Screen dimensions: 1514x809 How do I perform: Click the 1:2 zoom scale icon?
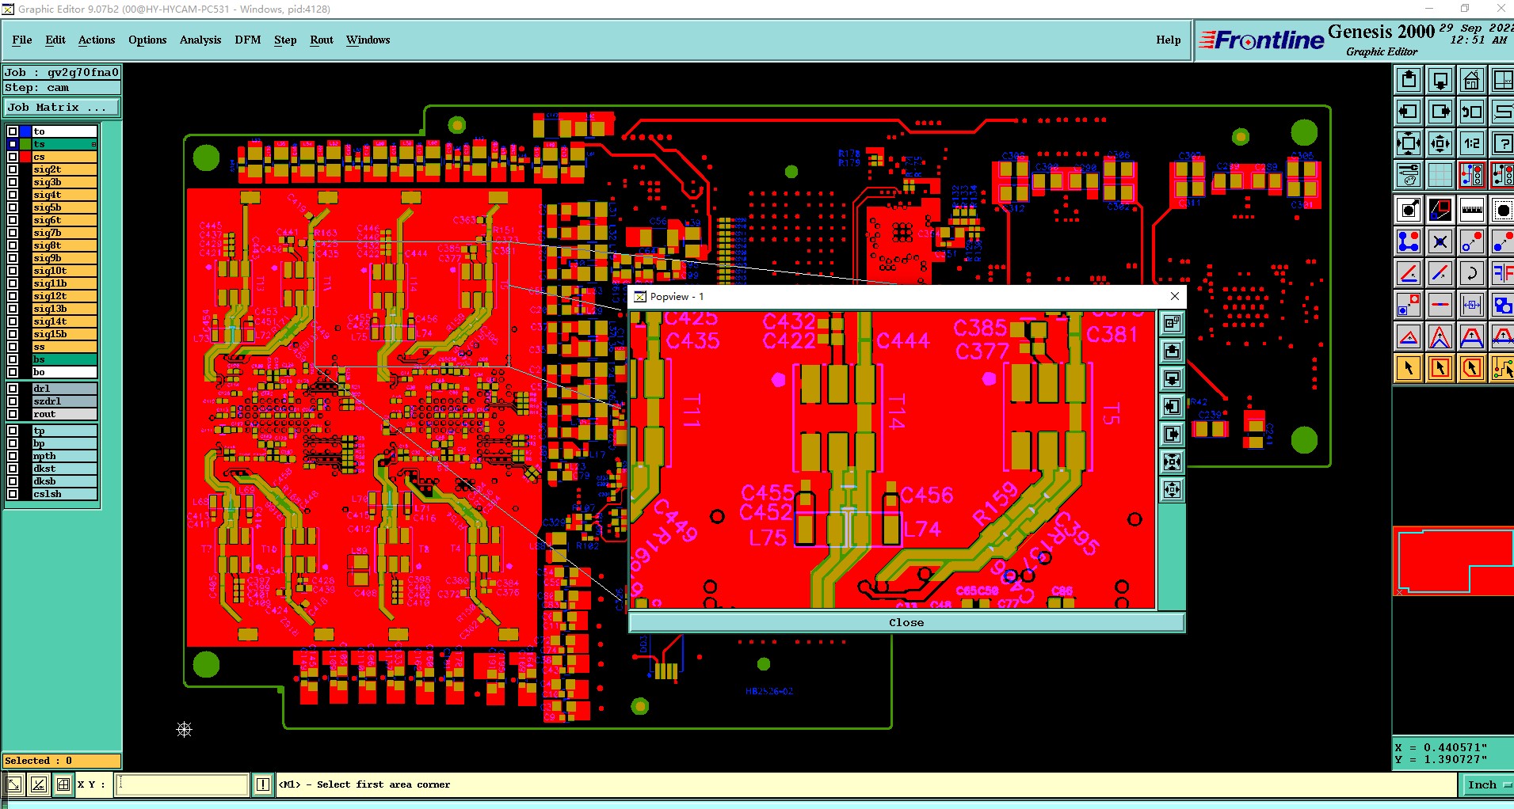1471,143
